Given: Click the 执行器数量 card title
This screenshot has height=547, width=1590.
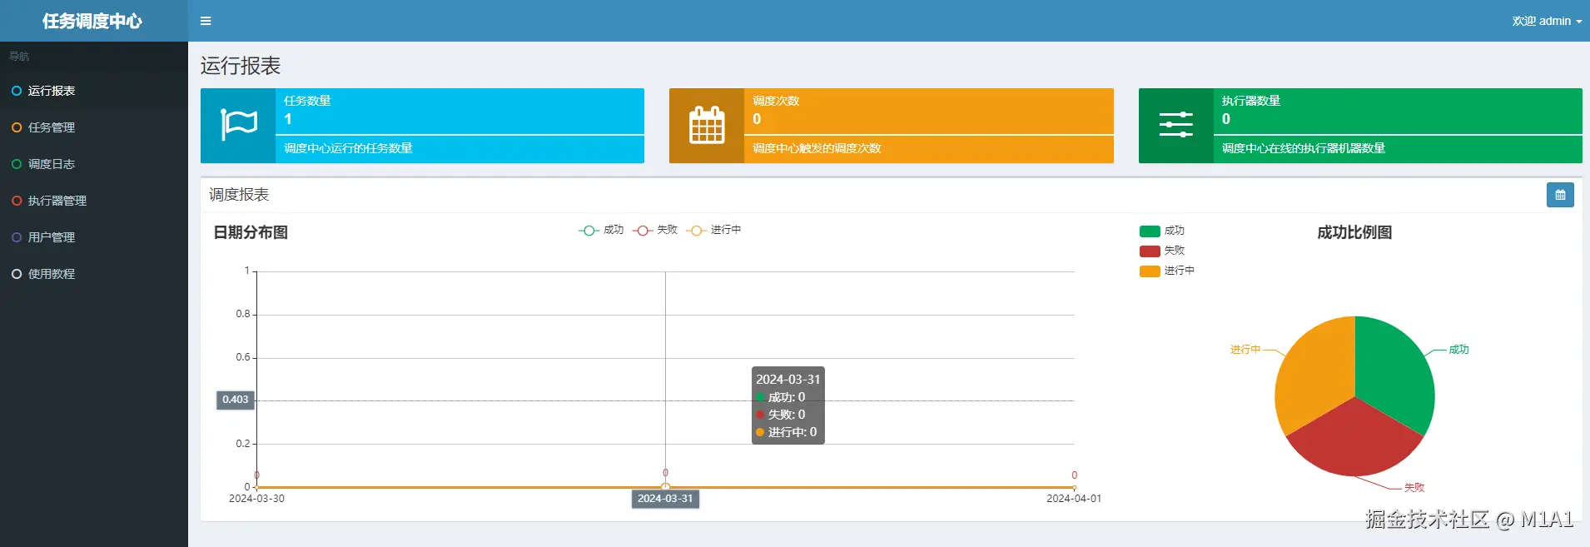Looking at the screenshot, I should (1251, 101).
